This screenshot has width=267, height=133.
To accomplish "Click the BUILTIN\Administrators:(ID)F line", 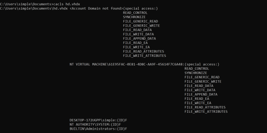I will pos(98,129).
